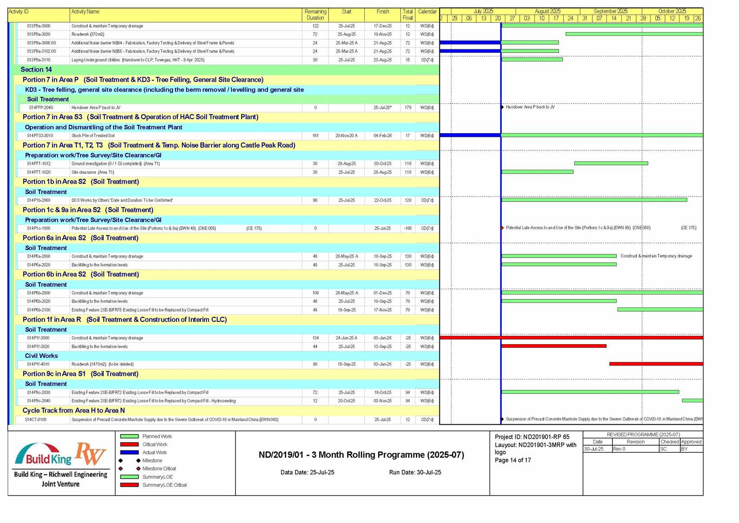739x523 pixels.
Task: Select the Critical Work red legend swatch
Action: (129, 444)
